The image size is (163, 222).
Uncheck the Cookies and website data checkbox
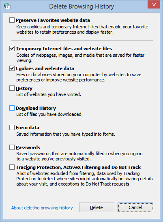(x=12, y=68)
